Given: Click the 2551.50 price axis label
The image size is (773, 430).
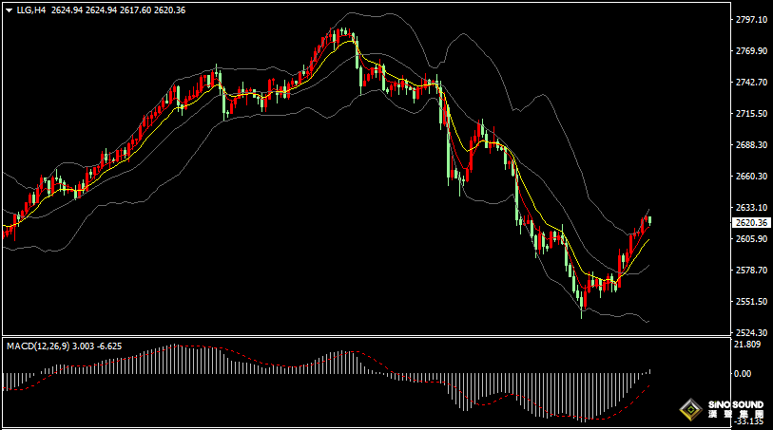Looking at the screenshot, I should point(751,302).
